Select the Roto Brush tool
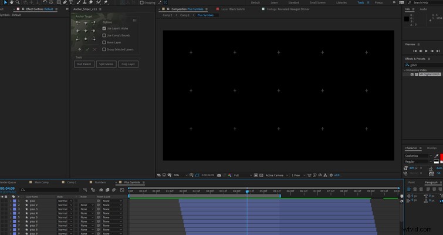The image size is (443, 235). tap(99, 2)
